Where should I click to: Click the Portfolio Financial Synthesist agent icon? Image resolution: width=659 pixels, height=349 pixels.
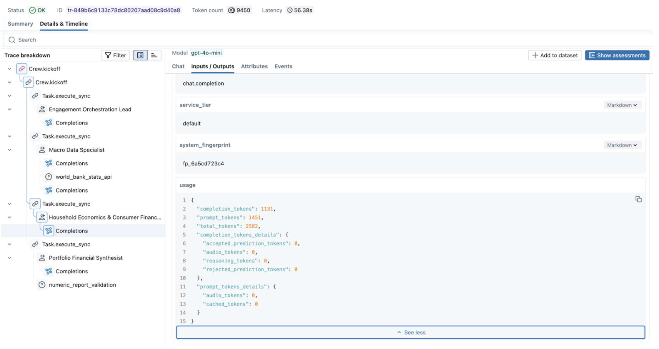(42, 258)
